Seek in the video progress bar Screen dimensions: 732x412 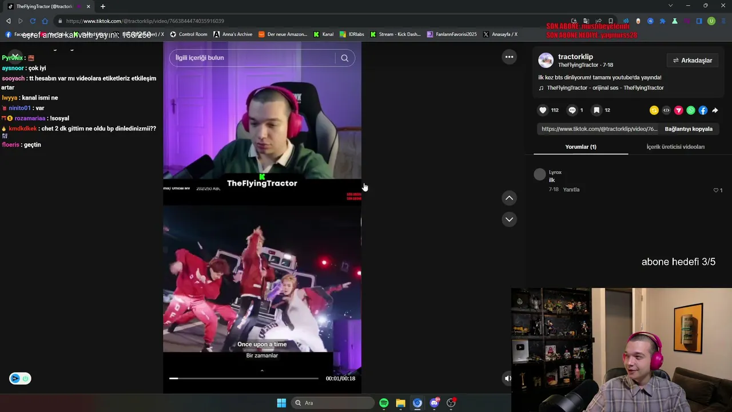[244, 378]
